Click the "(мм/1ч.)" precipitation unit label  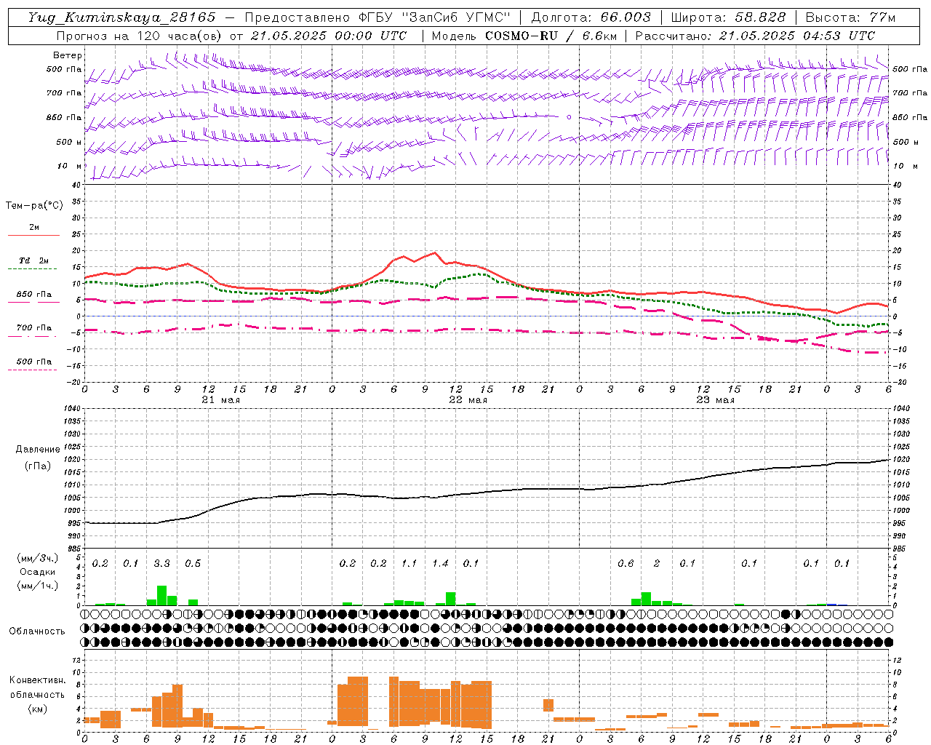(x=38, y=586)
